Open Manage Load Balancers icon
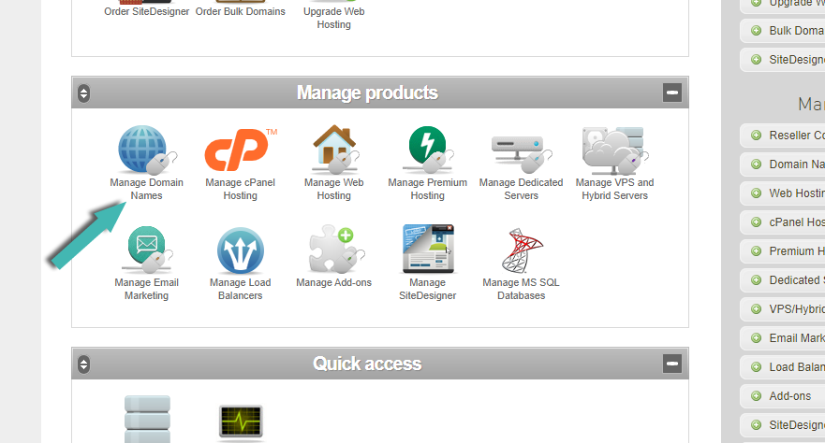Screen dimensions: 825x443 (241, 250)
